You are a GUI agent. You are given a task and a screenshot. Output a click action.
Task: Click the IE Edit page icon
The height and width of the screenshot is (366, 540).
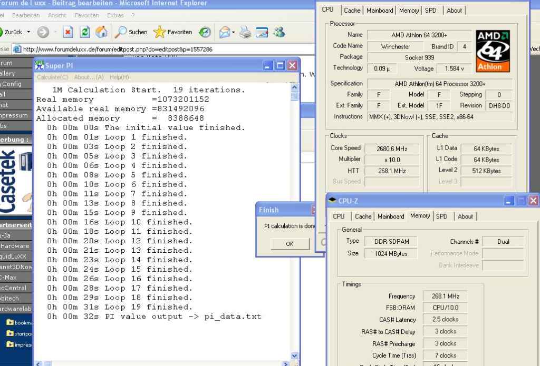(262, 32)
